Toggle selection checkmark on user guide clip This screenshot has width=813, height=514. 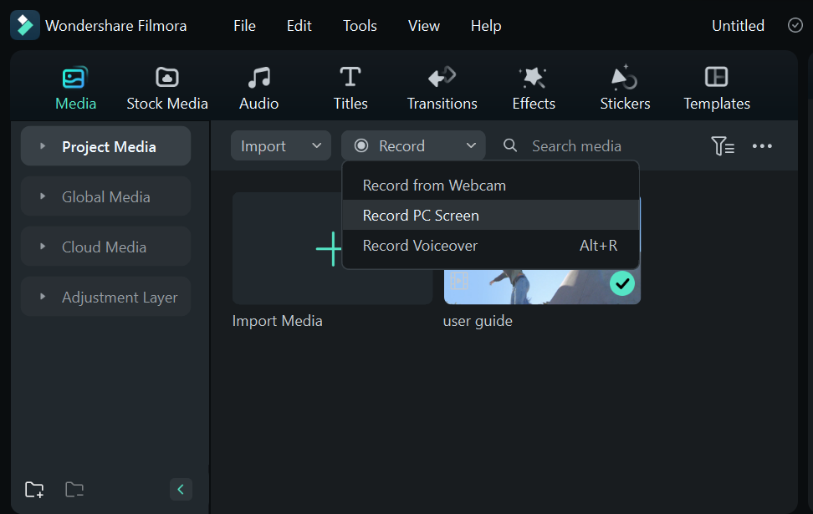point(622,284)
